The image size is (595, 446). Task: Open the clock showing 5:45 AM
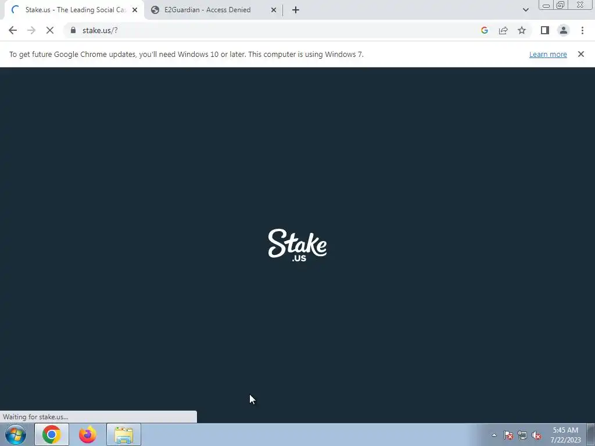tap(565, 434)
